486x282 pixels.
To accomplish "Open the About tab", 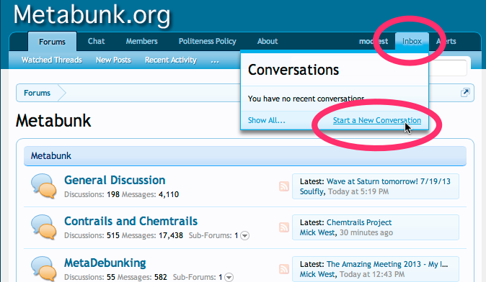I will tap(268, 41).
